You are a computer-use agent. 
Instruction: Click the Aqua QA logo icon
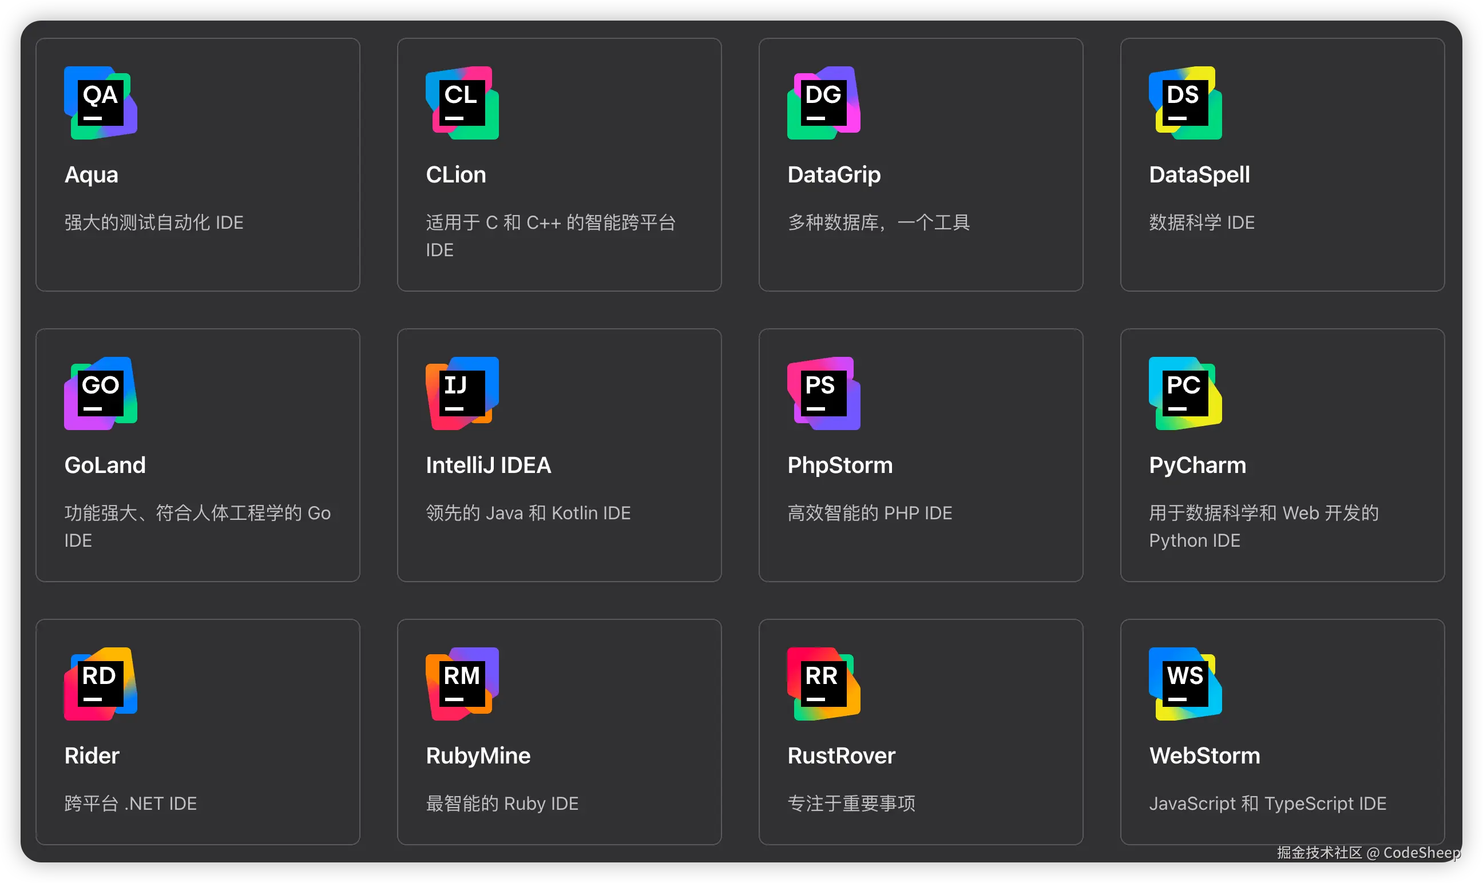101,103
